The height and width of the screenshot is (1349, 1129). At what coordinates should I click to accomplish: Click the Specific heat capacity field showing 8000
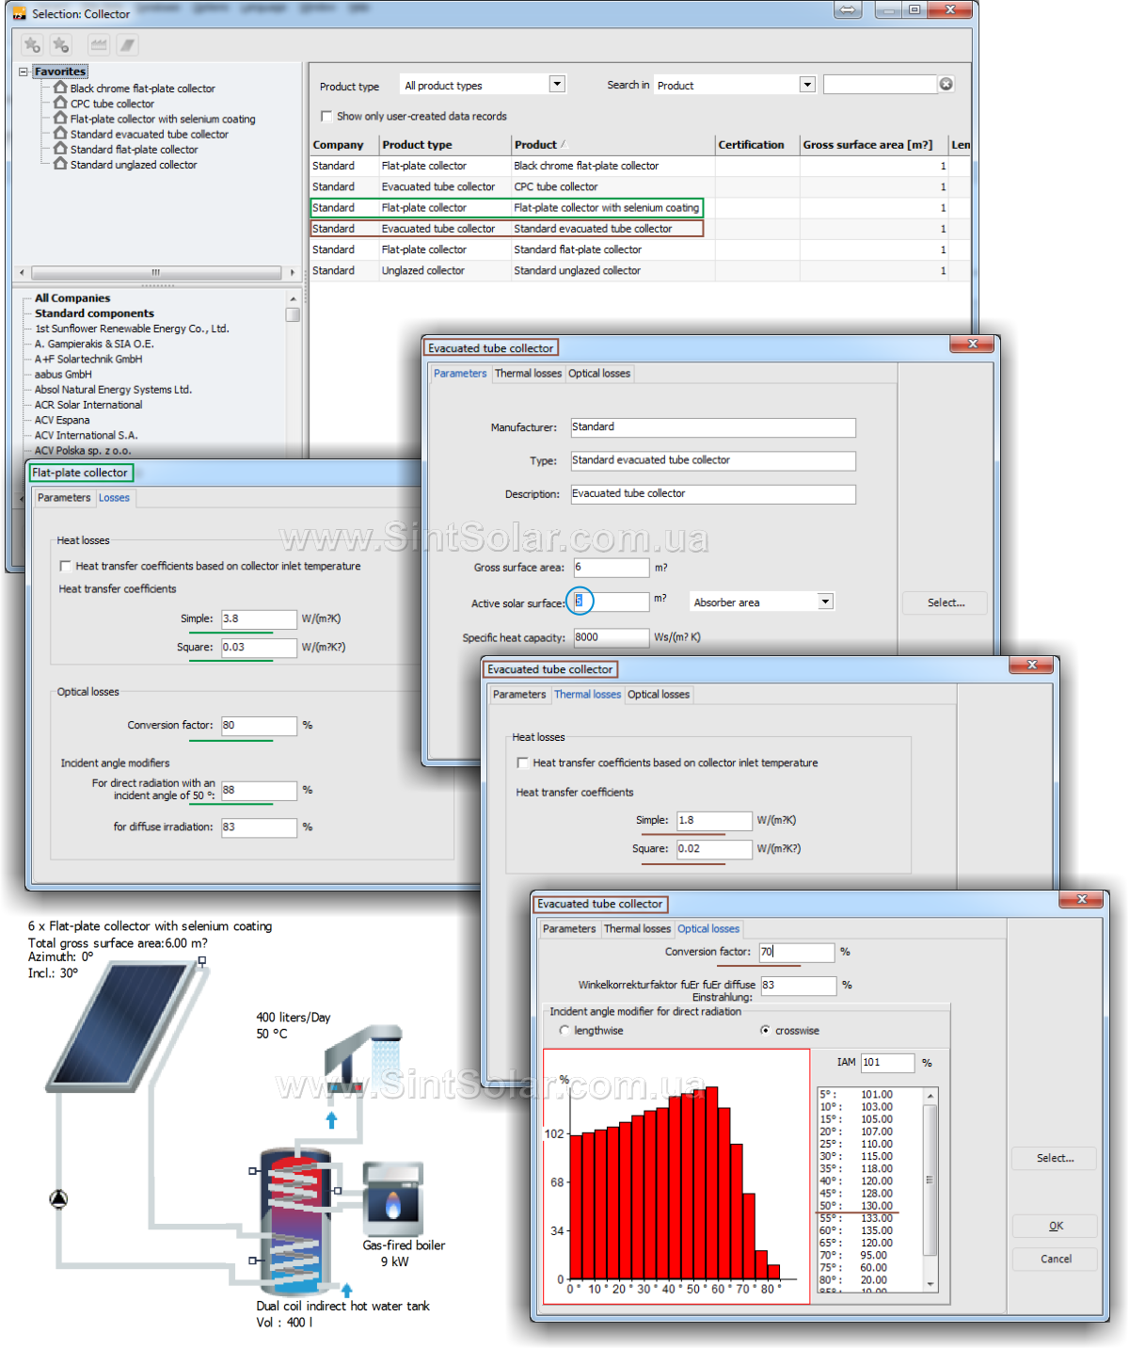[611, 637]
